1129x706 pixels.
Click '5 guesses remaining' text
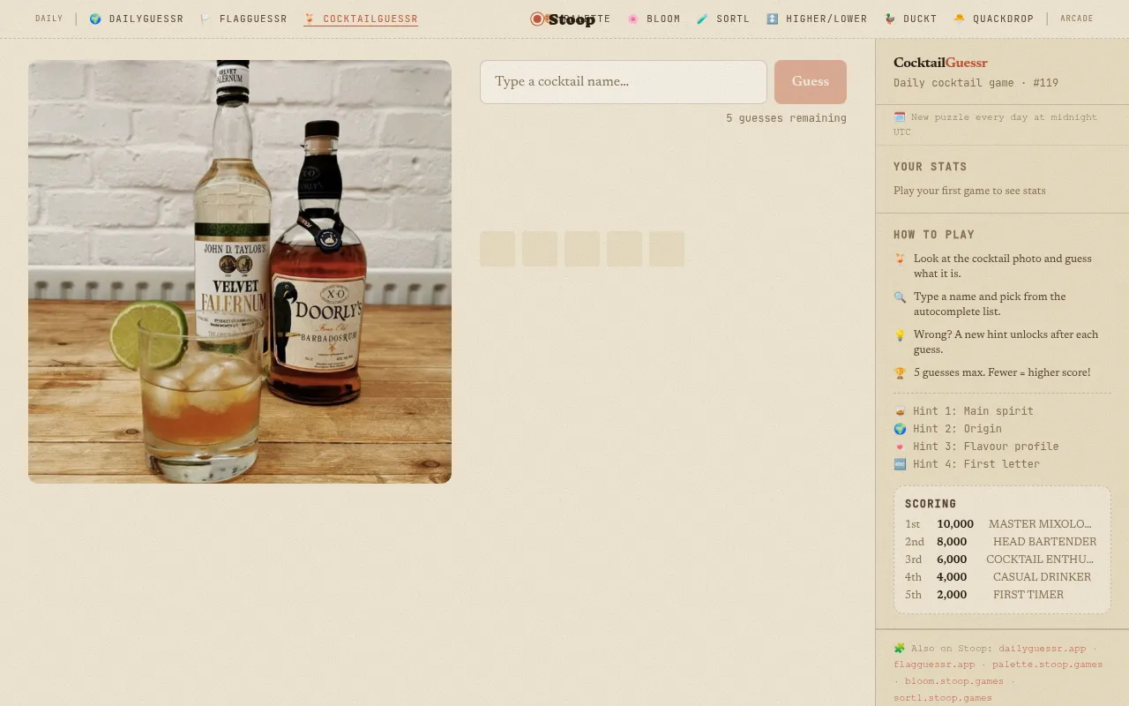pos(786,118)
